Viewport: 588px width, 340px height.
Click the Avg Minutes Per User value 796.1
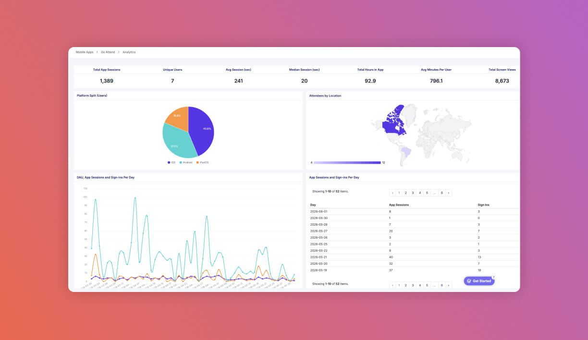coord(436,81)
